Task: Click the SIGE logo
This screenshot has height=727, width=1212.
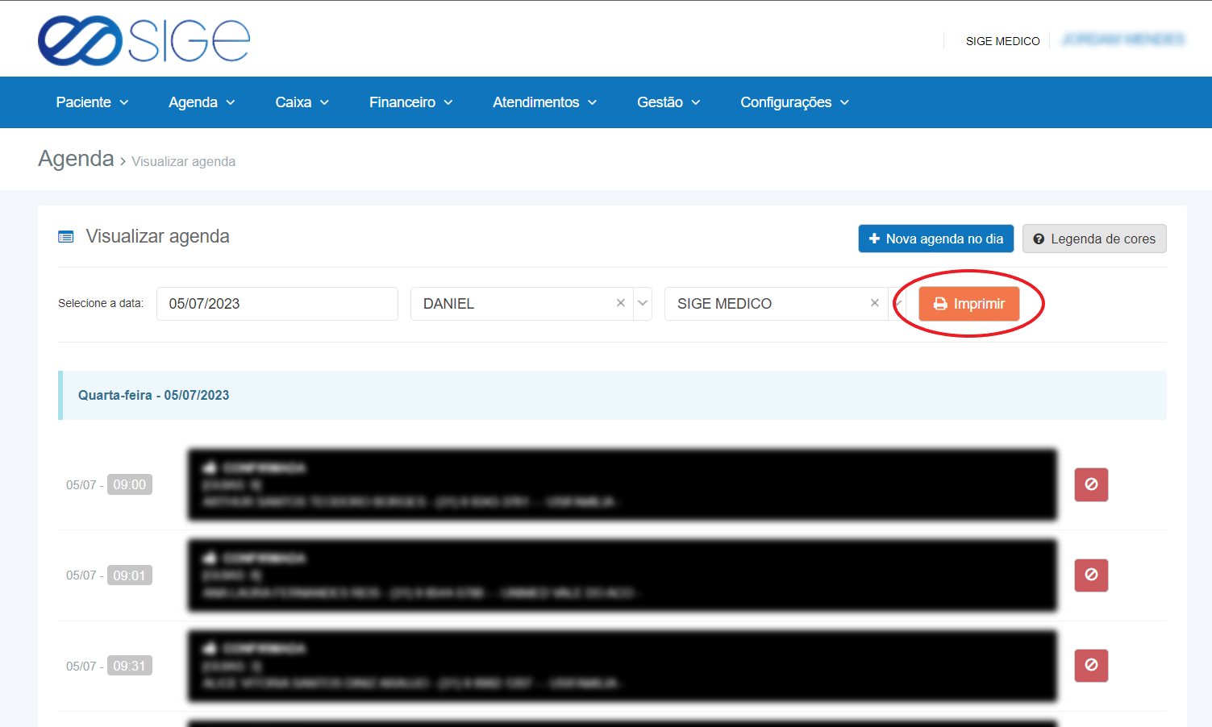Action: [x=144, y=40]
